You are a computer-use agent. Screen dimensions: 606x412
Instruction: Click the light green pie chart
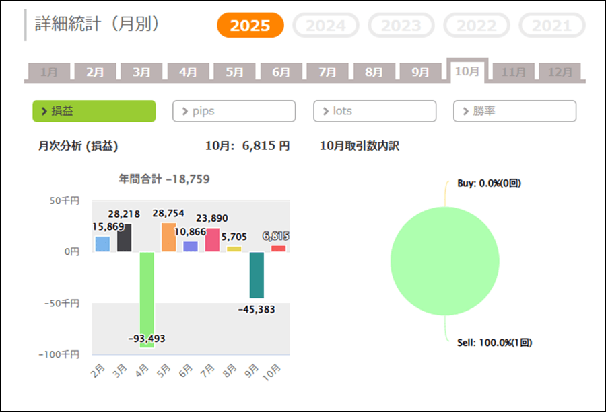click(444, 261)
